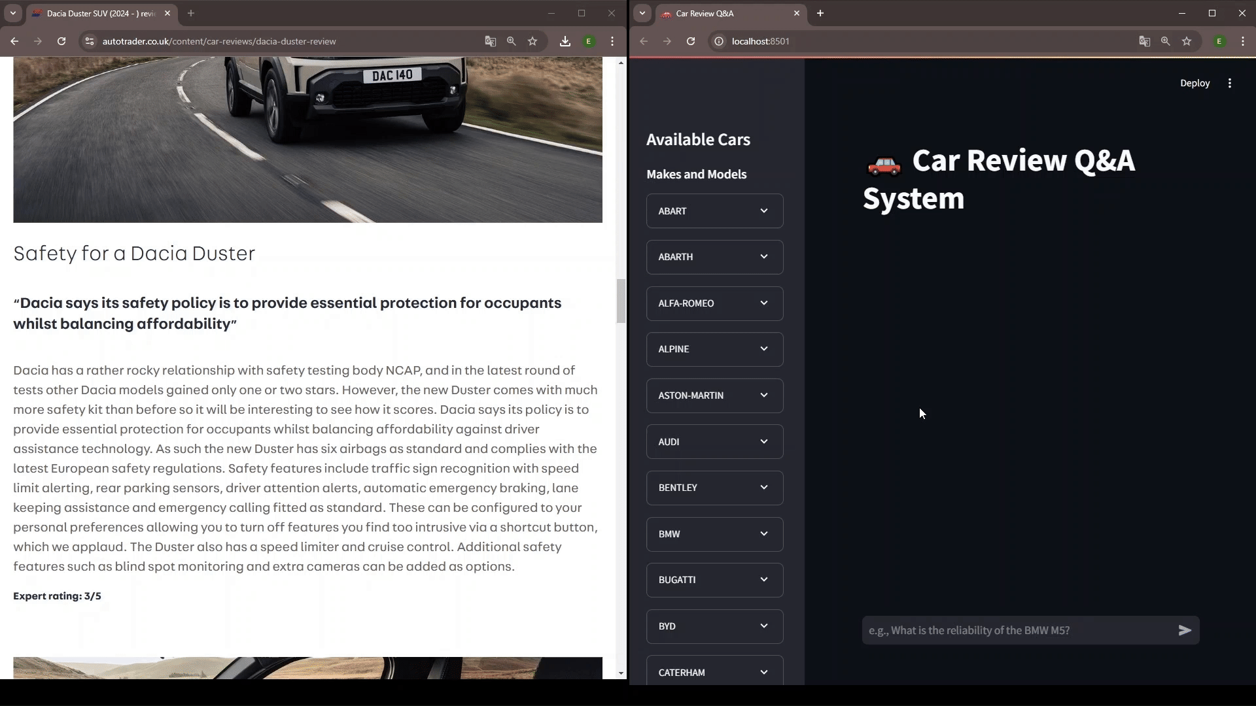Click the Dacia Duster road photo
Viewport: 1256px width, 706px height.
click(307, 140)
